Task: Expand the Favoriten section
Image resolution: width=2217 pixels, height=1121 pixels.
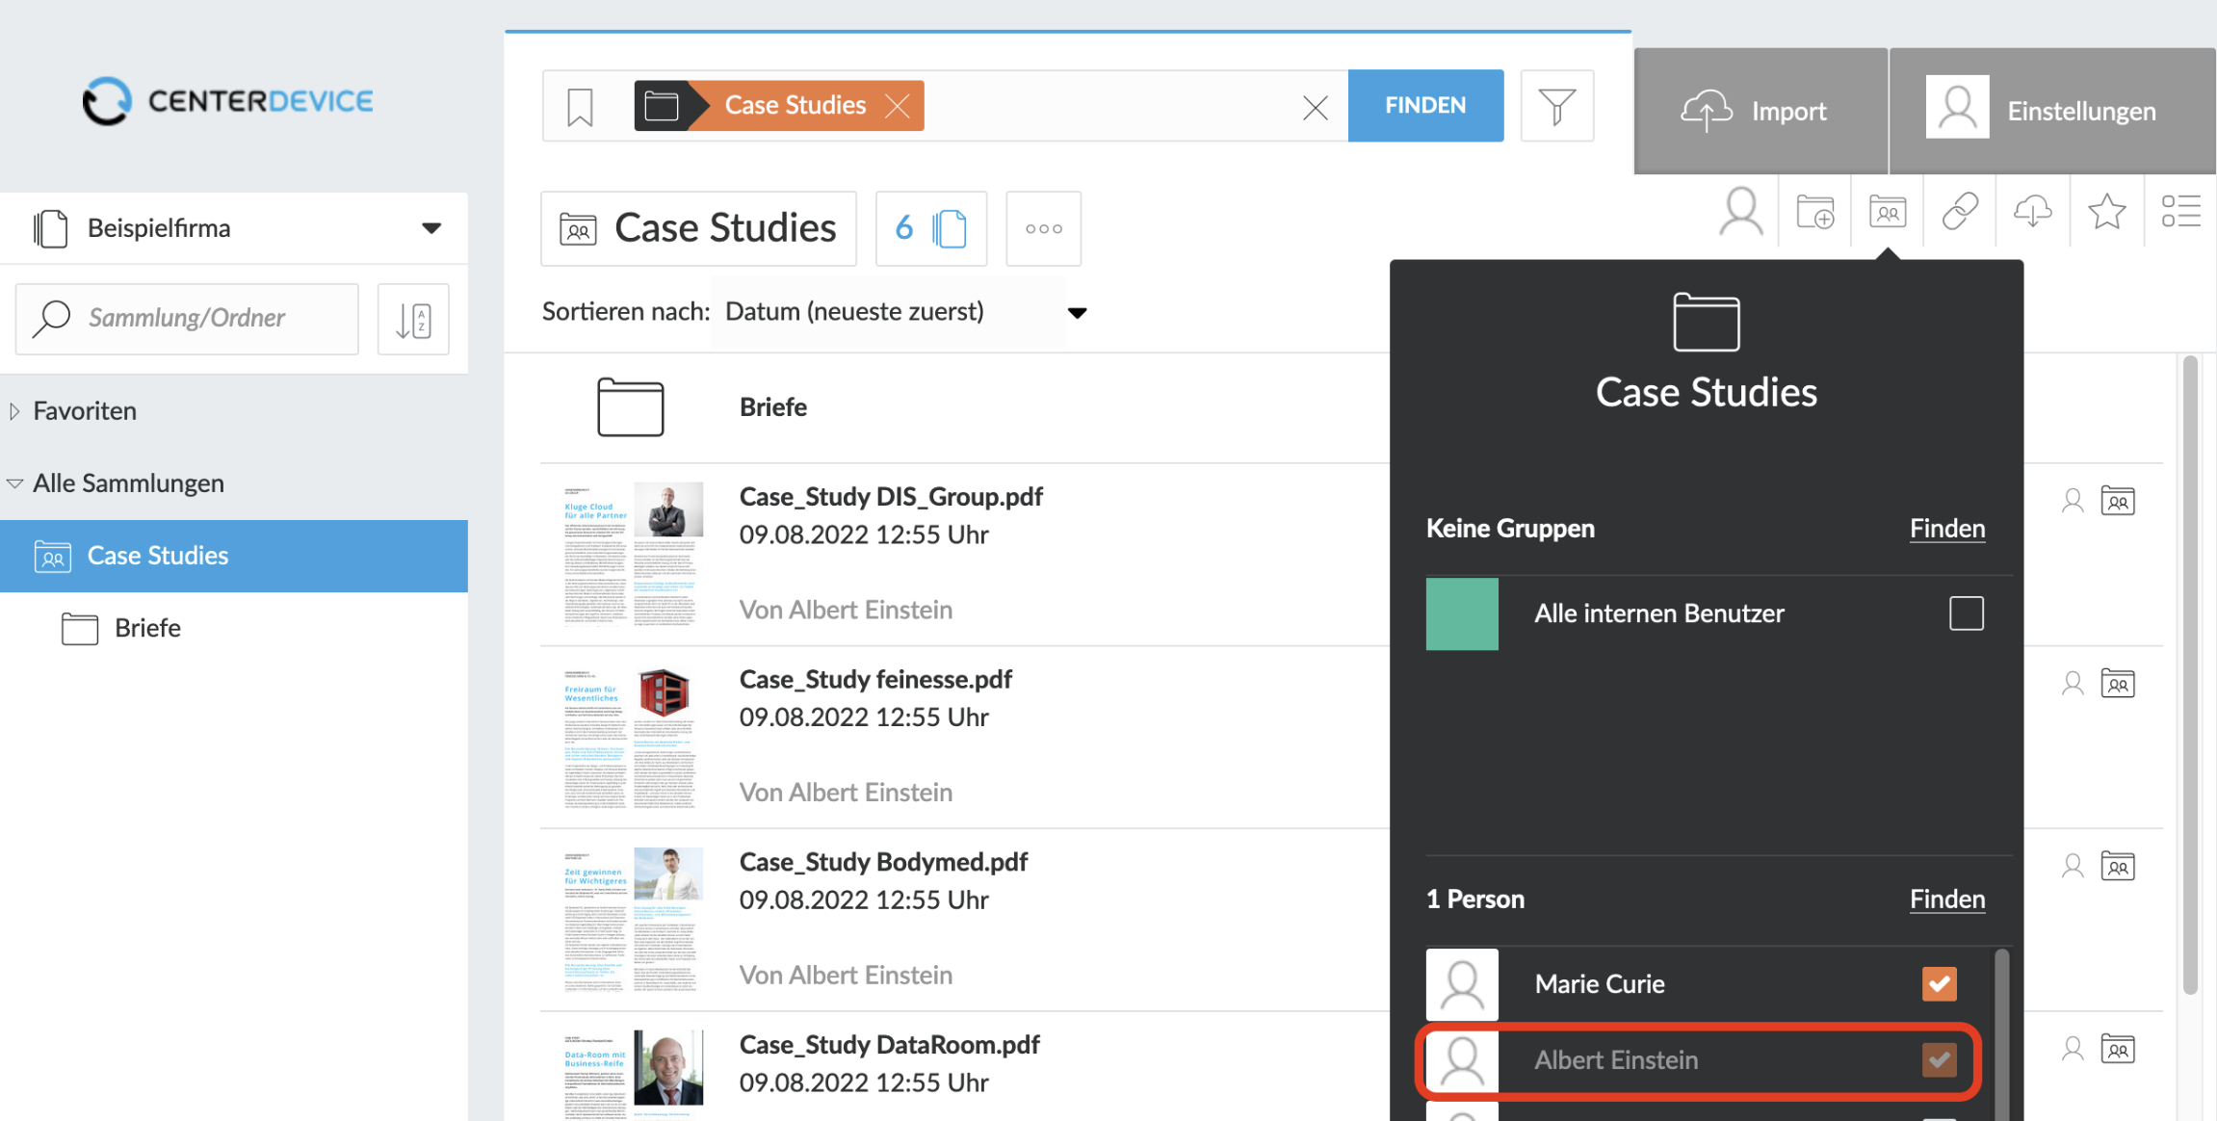Action: (x=14, y=411)
